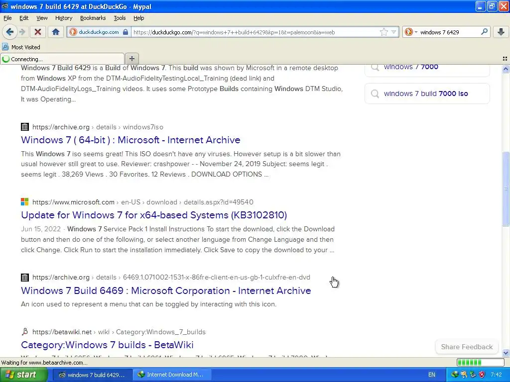This screenshot has width=510, height=382.
Task: Click the forward navigation arrow
Action: 22,32
